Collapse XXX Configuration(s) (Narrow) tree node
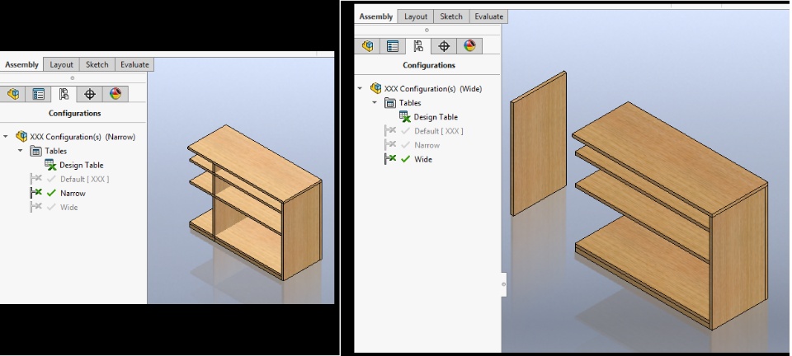The height and width of the screenshot is (356, 792). click(6, 137)
